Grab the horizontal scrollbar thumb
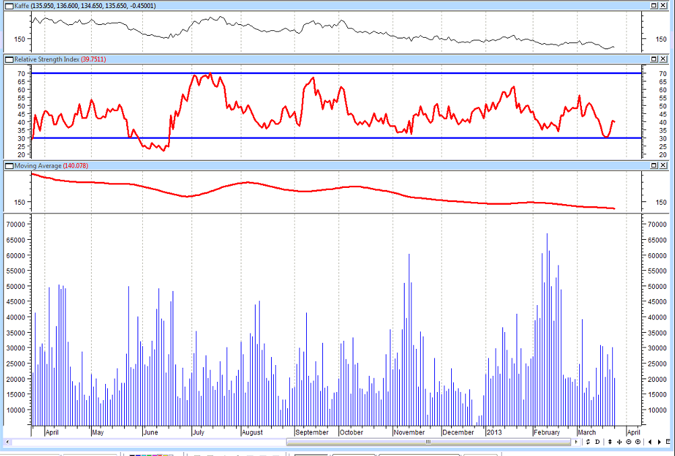Viewport: 675px width, 456px height. [x=428, y=443]
